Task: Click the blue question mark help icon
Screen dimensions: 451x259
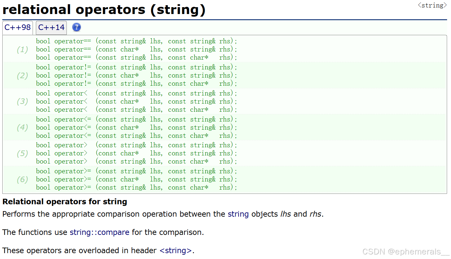Action: click(x=76, y=27)
